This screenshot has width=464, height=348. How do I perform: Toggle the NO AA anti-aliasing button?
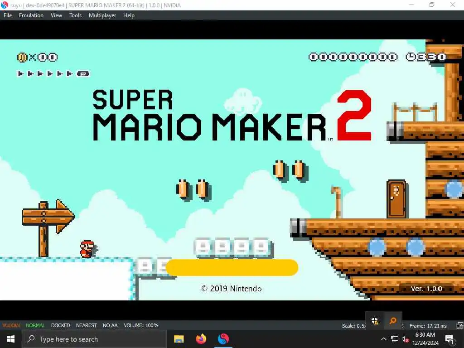(x=110, y=325)
